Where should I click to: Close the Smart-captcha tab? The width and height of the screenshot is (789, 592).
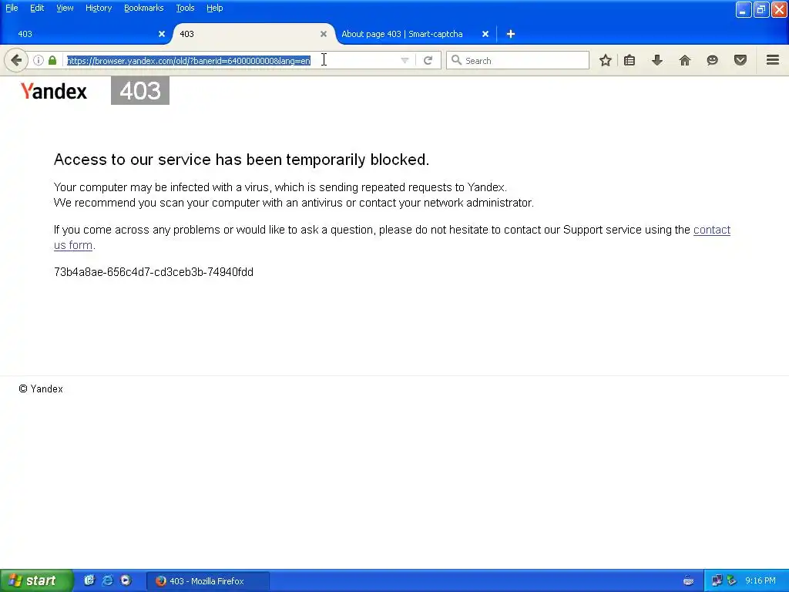pyautogui.click(x=485, y=34)
